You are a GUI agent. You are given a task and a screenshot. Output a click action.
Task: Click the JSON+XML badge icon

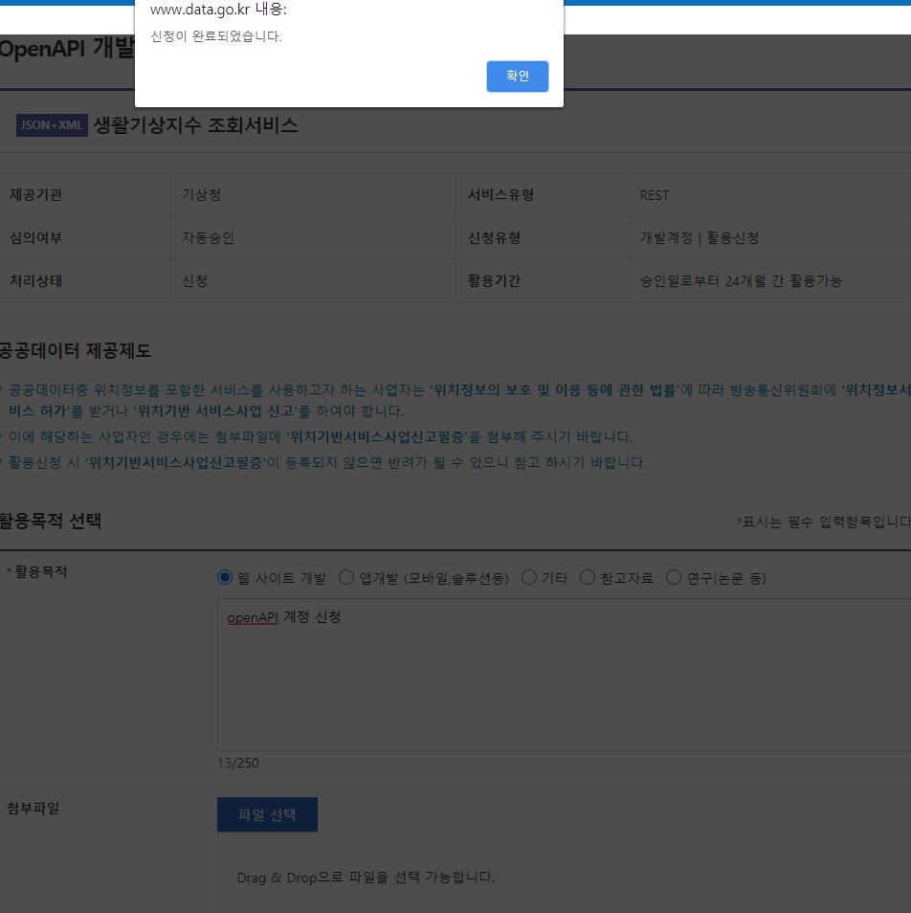pyautogui.click(x=52, y=125)
